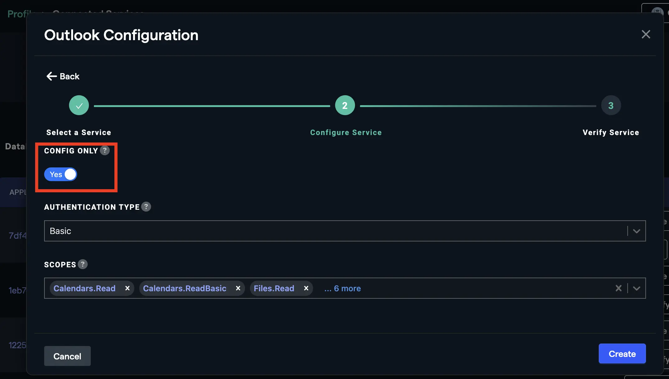Go Back using the arrow link
This screenshot has height=379, width=669.
tap(63, 76)
